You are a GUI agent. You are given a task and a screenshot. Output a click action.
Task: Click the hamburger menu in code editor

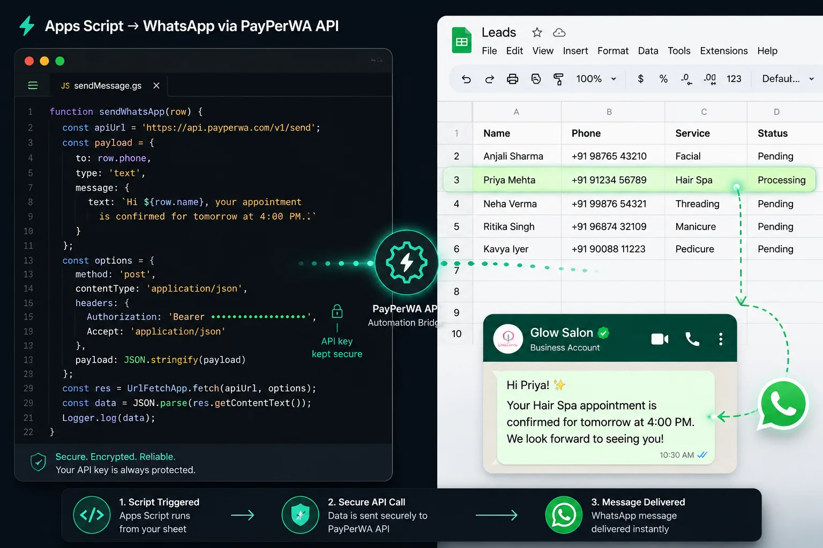[33, 86]
